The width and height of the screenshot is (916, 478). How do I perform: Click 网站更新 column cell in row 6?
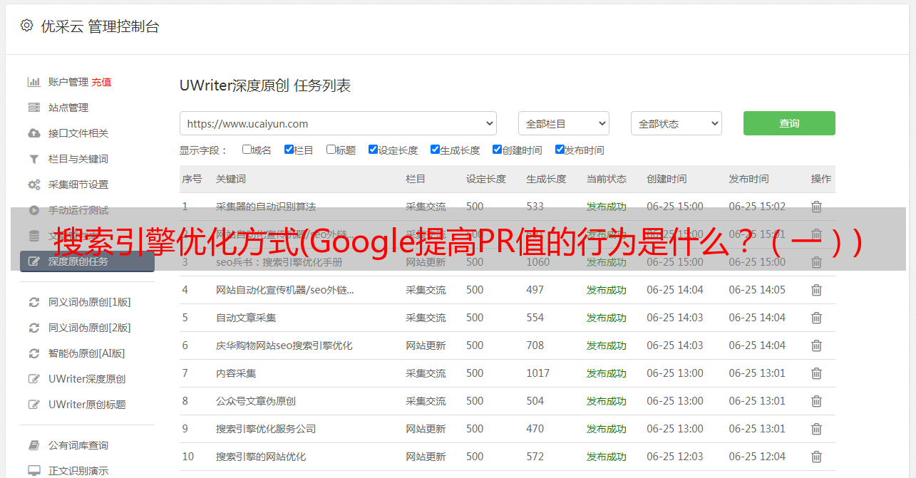[426, 345]
